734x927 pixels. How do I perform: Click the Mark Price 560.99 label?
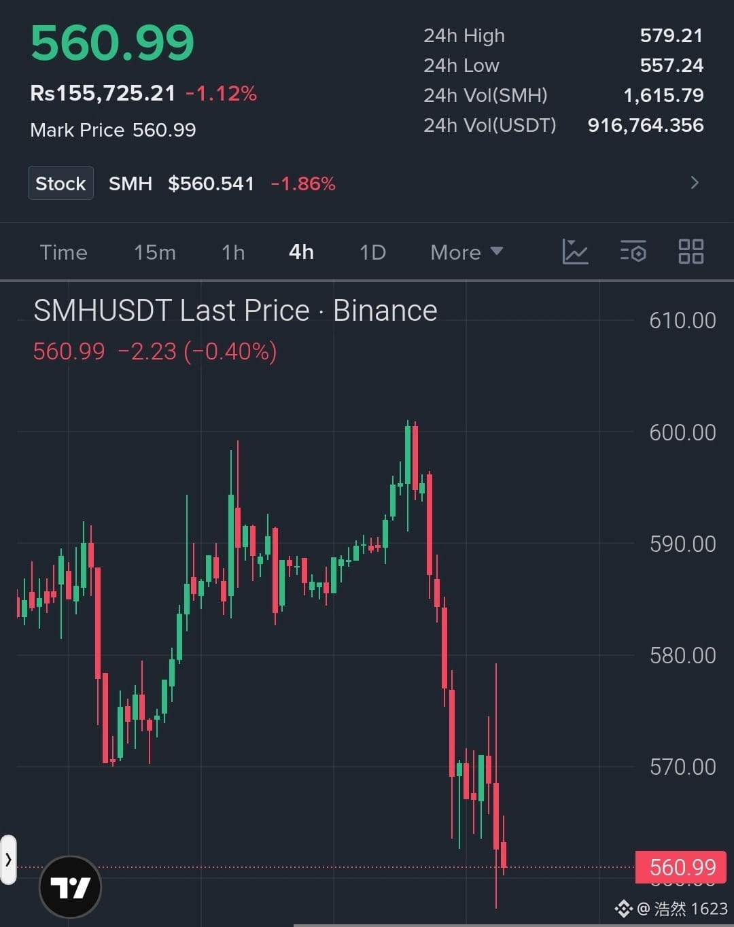click(113, 130)
